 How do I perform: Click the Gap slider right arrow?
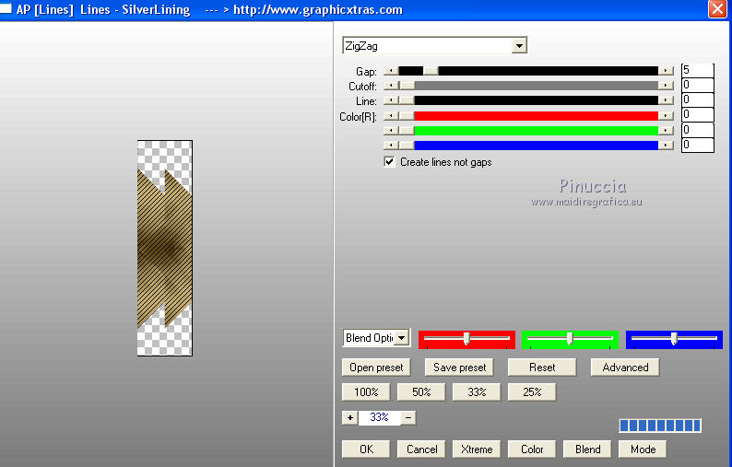pyautogui.click(x=666, y=71)
